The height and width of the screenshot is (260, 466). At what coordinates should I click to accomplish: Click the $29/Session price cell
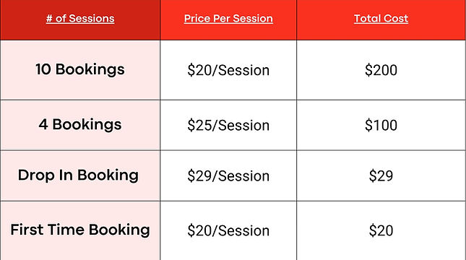coord(228,176)
